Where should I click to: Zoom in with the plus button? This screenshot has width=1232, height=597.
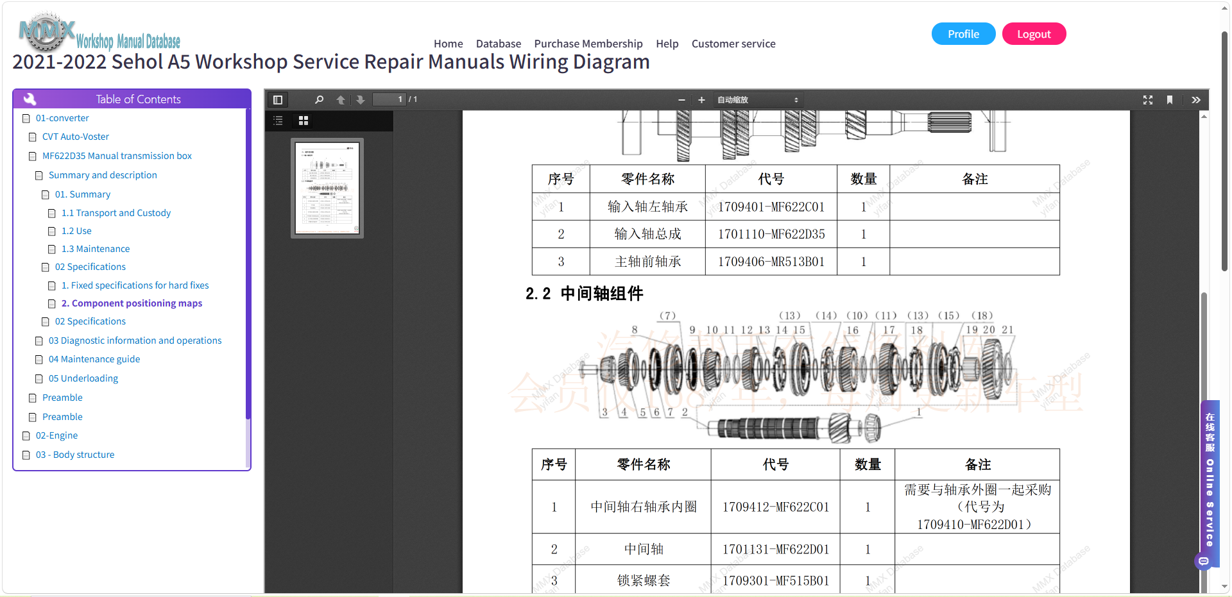pyautogui.click(x=701, y=100)
